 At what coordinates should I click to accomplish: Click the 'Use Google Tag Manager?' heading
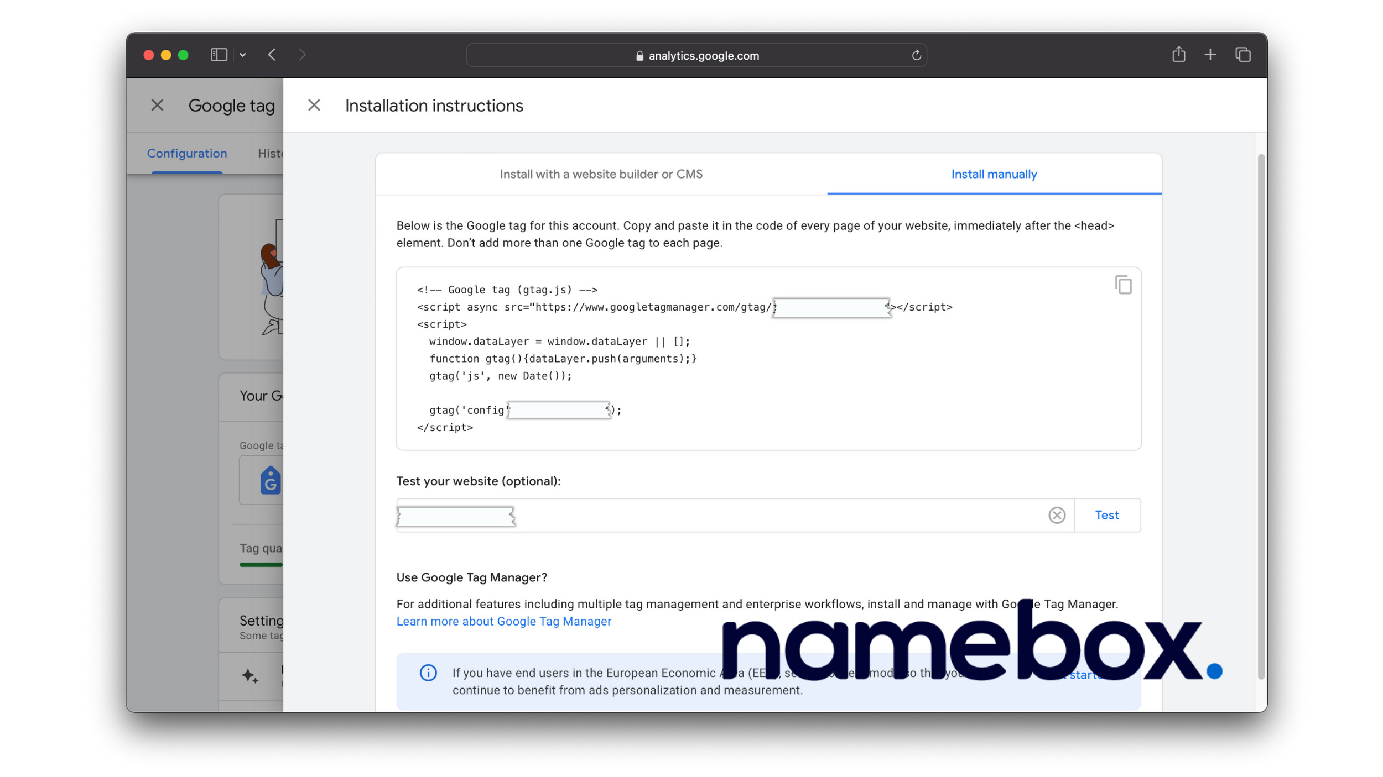pyautogui.click(x=471, y=577)
